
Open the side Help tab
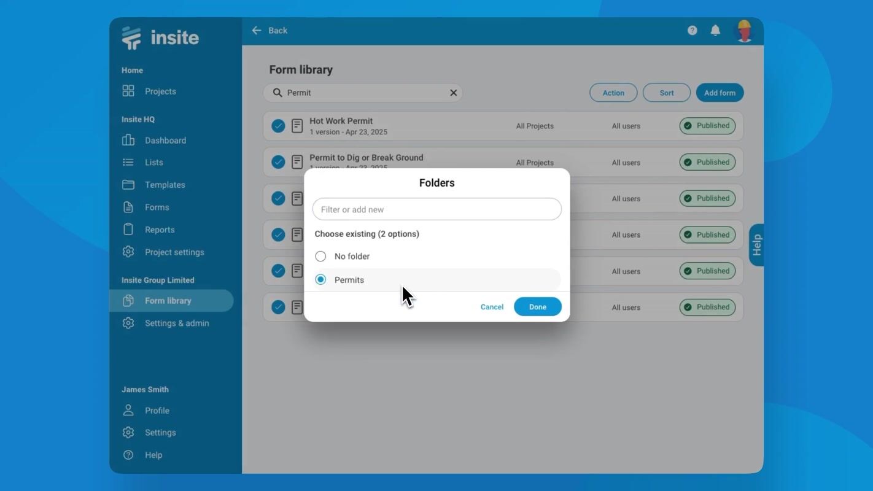tap(756, 245)
